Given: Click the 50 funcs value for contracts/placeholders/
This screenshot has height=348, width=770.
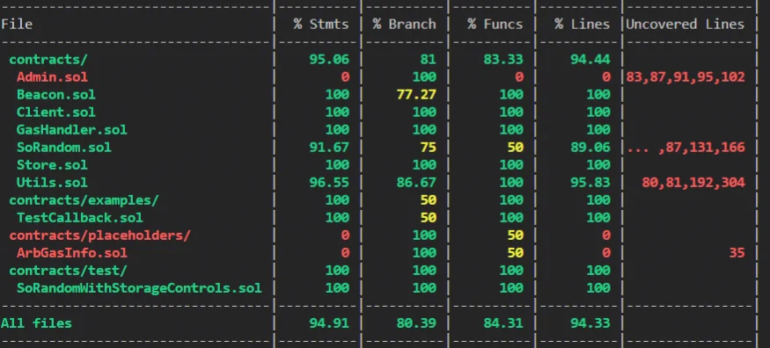Looking at the screenshot, I should pos(515,236).
